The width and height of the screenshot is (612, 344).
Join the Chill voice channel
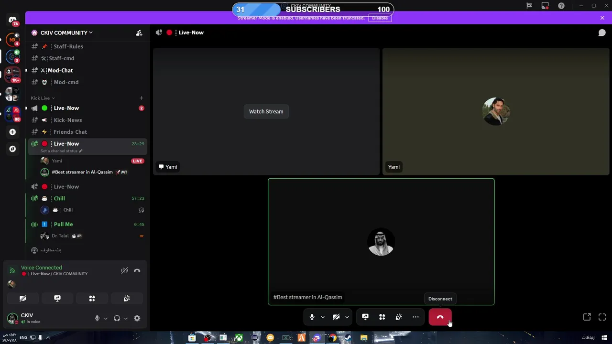(x=87, y=198)
